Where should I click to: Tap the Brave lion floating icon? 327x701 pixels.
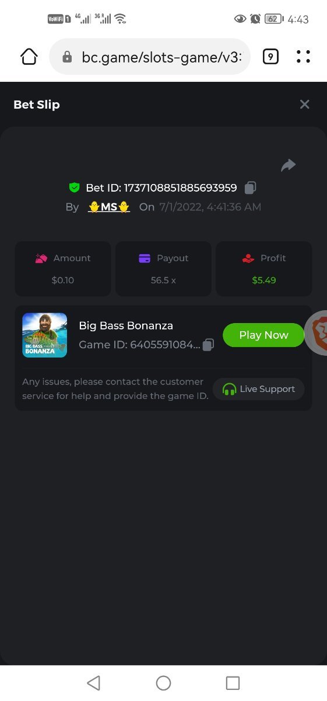[317, 333]
